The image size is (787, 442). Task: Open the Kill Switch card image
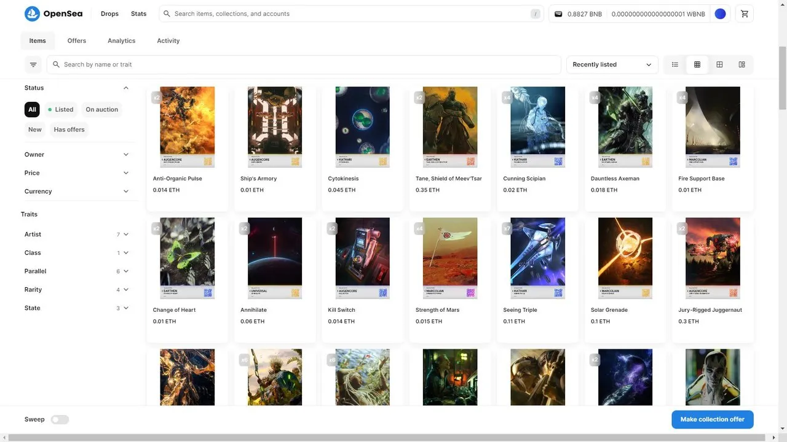tap(363, 258)
